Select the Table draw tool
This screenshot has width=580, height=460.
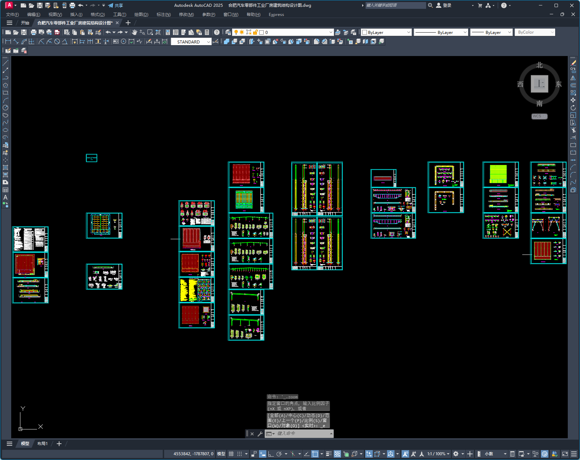click(x=5, y=190)
